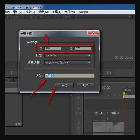Click the video clip thumbnail in timeline
The width and height of the screenshot is (140, 140).
[108, 127]
